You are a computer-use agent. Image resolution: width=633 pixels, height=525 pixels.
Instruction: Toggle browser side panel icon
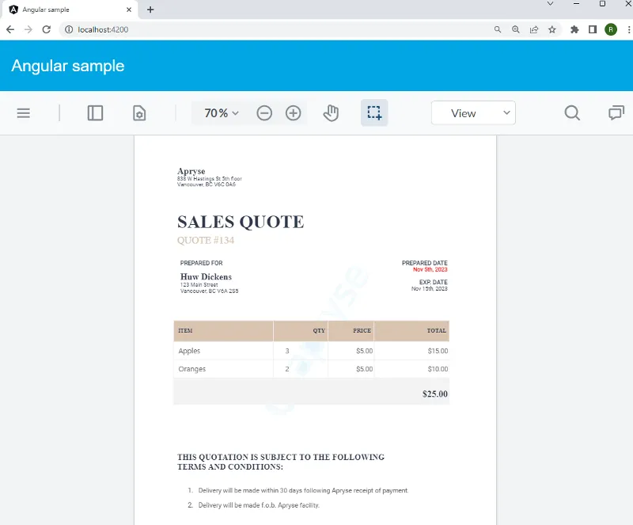click(593, 29)
